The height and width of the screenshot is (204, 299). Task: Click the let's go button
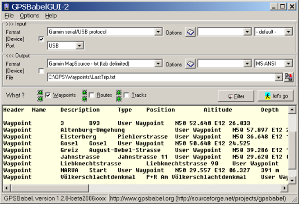(276, 96)
